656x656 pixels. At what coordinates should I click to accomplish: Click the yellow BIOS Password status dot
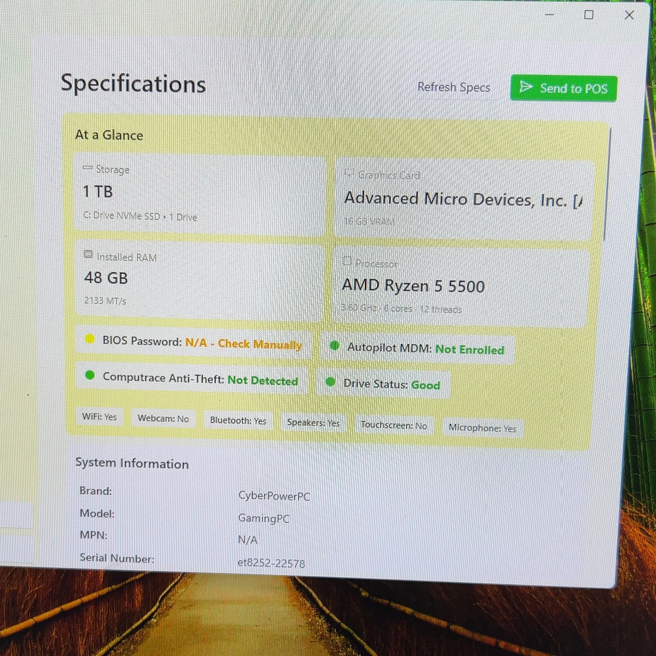pyautogui.click(x=90, y=339)
